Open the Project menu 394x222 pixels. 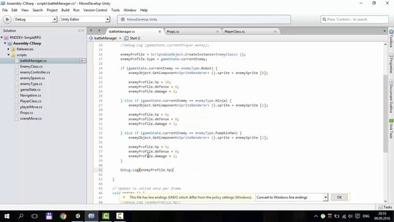[x=52, y=10]
